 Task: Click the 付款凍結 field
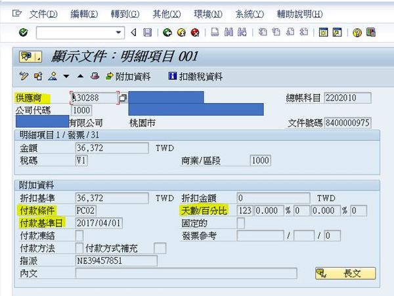pos(79,236)
